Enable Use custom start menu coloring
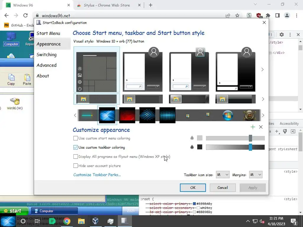 point(75,138)
